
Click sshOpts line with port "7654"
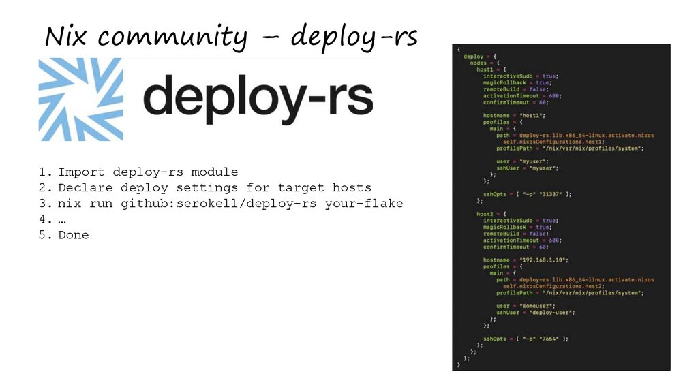526,339
